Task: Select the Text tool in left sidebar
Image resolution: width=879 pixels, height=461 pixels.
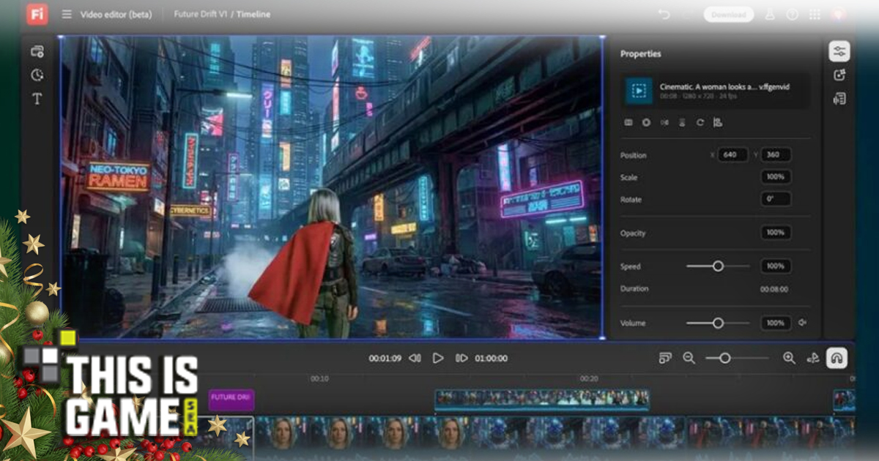Action: point(37,99)
